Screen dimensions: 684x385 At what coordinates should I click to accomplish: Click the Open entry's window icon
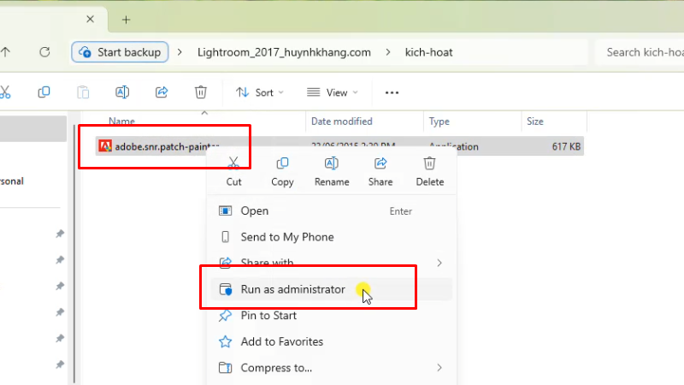click(x=225, y=210)
